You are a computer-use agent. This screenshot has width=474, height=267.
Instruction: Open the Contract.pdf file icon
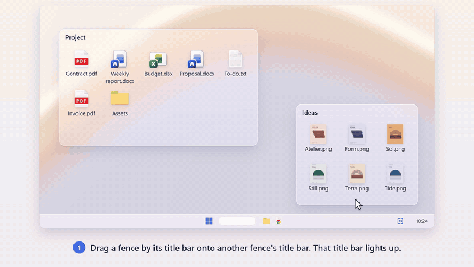[81, 59]
